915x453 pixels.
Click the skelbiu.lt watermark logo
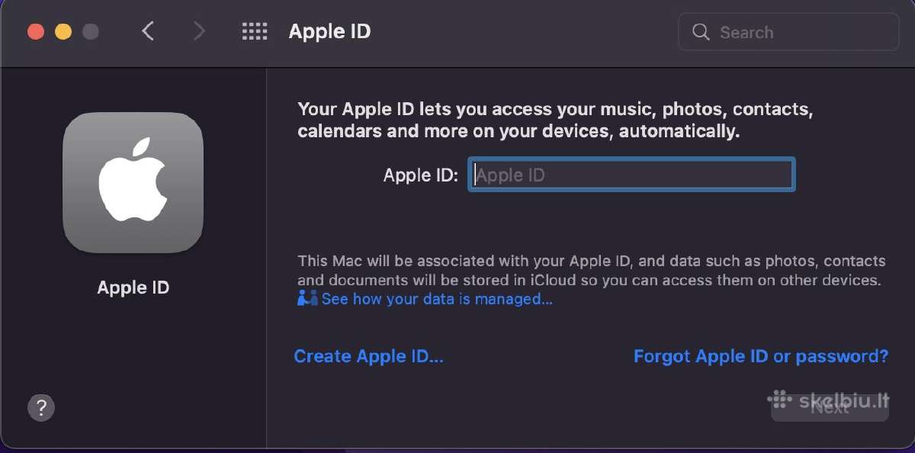827,400
